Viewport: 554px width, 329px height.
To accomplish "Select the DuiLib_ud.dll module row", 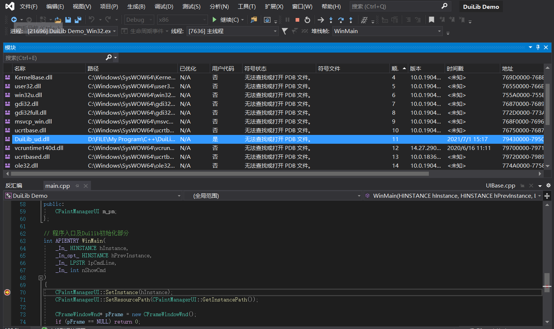I will click(32, 139).
